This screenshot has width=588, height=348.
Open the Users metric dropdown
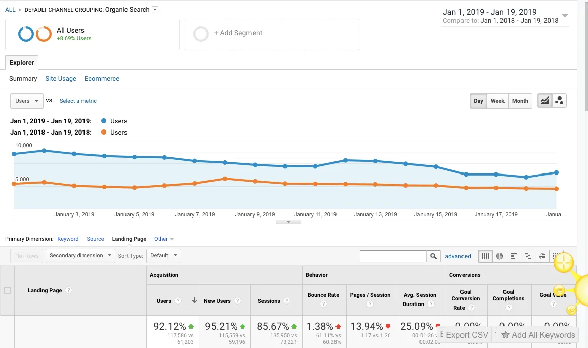[x=27, y=101]
